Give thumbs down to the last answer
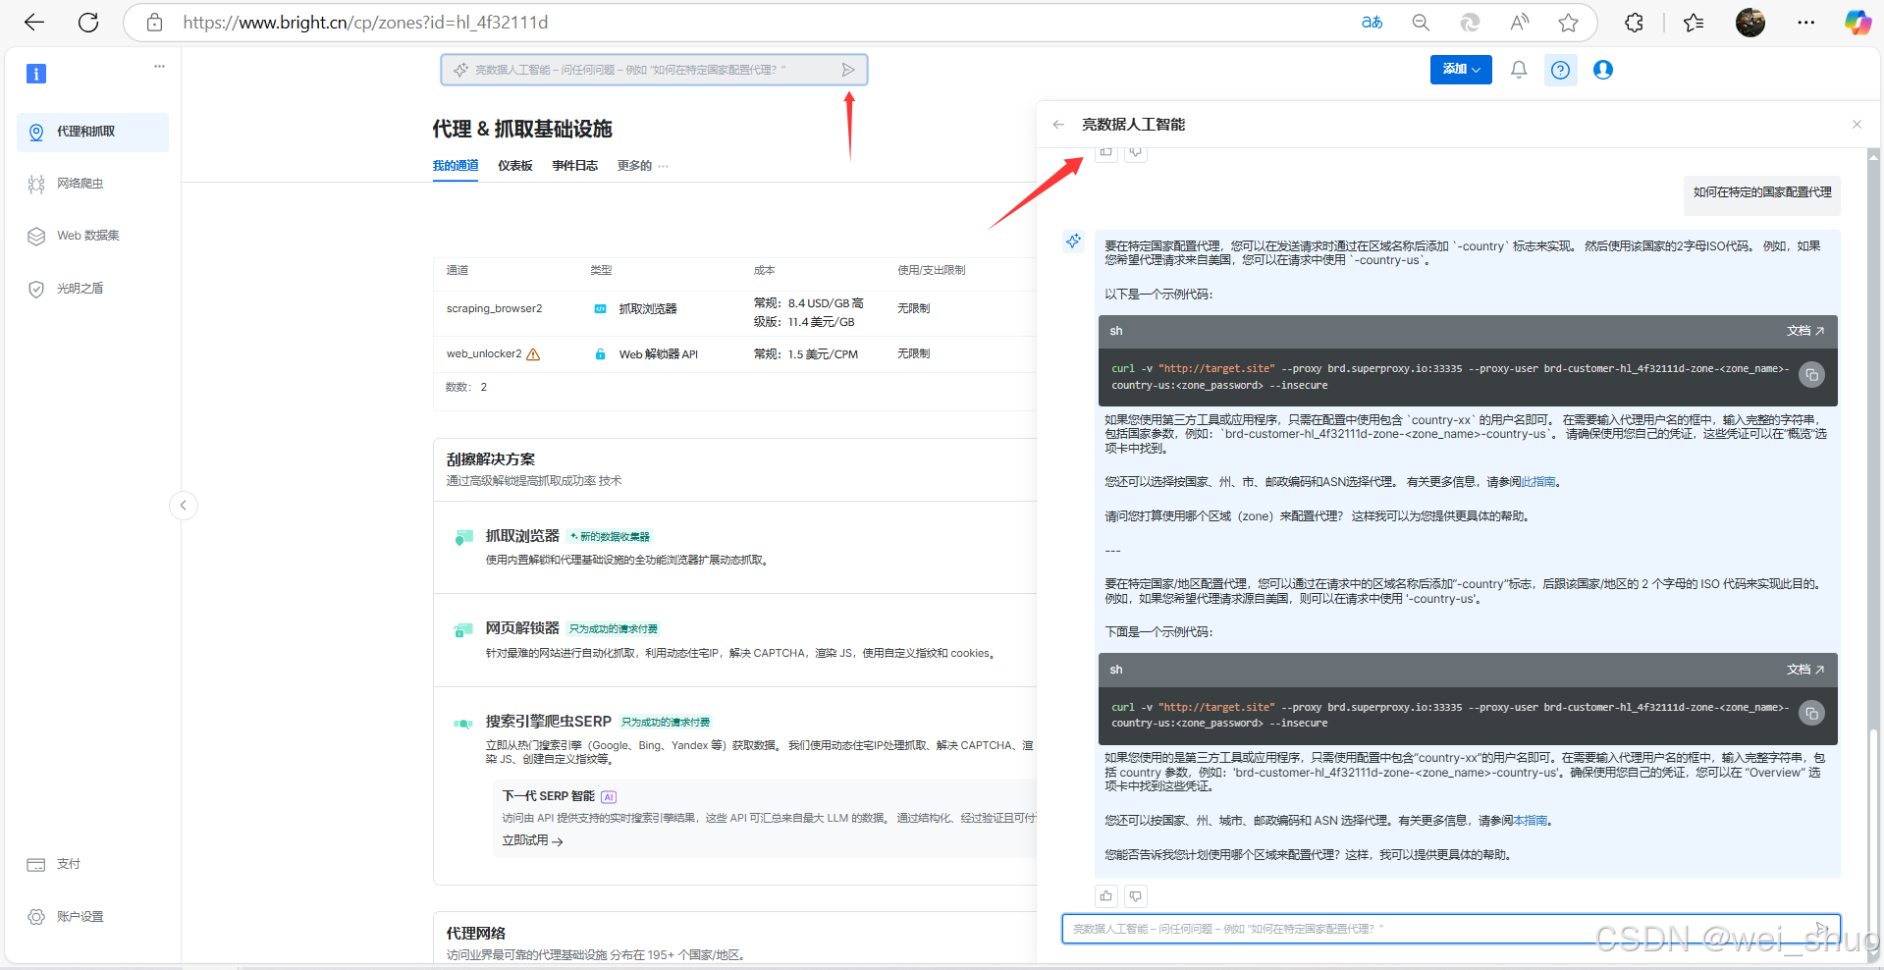1884x970 pixels. click(1136, 895)
